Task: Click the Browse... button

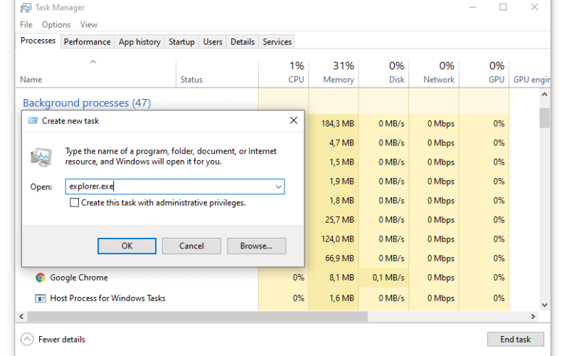Action: point(257,246)
